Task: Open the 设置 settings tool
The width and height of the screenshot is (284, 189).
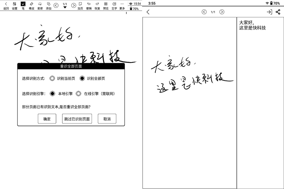Action: (15, 6)
